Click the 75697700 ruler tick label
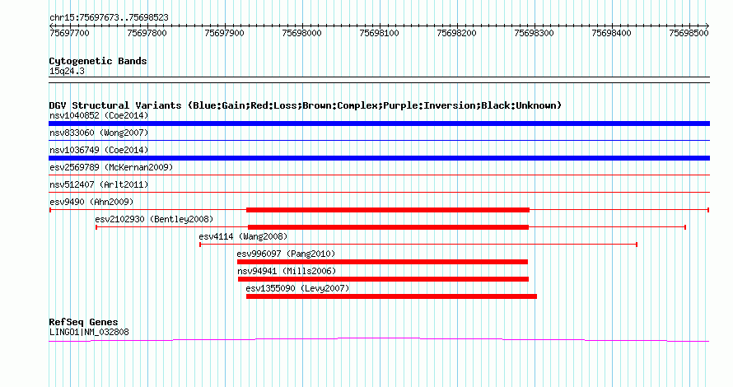This screenshot has width=733, height=387. 69,33
